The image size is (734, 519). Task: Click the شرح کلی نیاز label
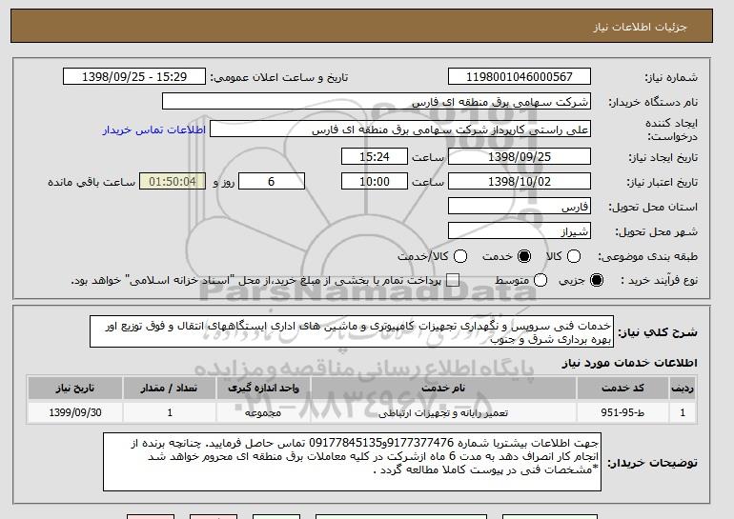[x=658, y=332]
